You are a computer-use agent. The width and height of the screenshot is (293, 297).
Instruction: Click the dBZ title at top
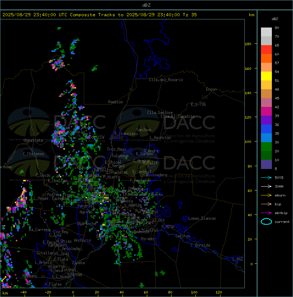click(x=146, y=5)
